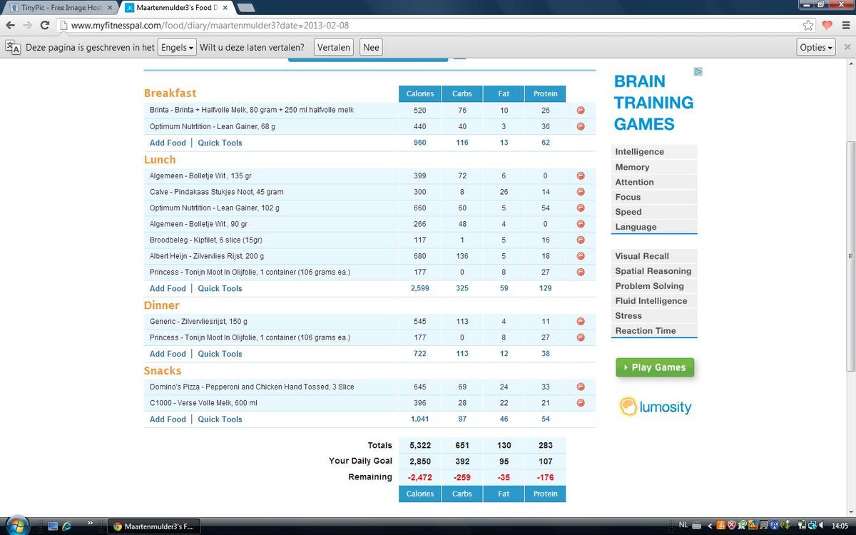The image size is (856, 535).
Task: Delete the C1000 Verse Volle Melk entry
Action: click(x=581, y=403)
